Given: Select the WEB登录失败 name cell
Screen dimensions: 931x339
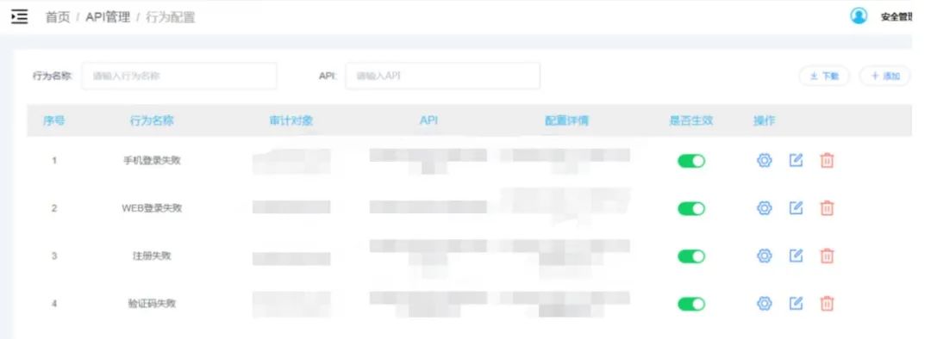Looking at the screenshot, I should coord(152,208).
